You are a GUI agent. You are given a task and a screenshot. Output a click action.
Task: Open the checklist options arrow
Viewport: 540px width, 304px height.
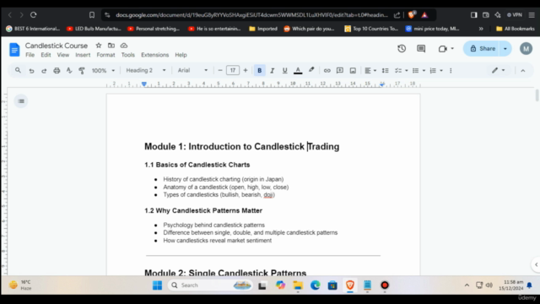(407, 71)
